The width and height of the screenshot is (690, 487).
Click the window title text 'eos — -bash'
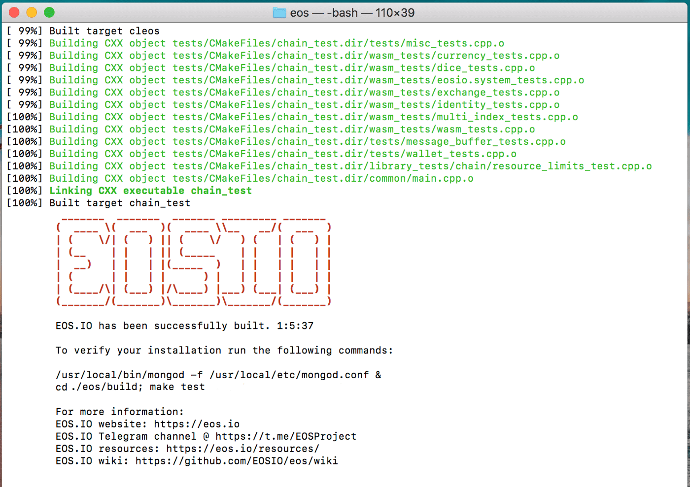tap(352, 13)
